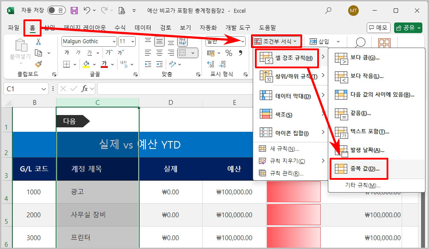The height and width of the screenshot is (249, 429).
Task: Apply italic formatting button
Action: pyautogui.click(x=78, y=52)
